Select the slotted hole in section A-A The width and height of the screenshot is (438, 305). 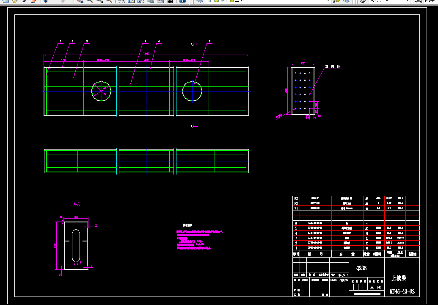76,245
